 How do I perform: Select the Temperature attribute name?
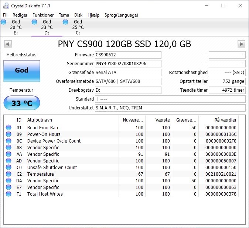[41, 174]
